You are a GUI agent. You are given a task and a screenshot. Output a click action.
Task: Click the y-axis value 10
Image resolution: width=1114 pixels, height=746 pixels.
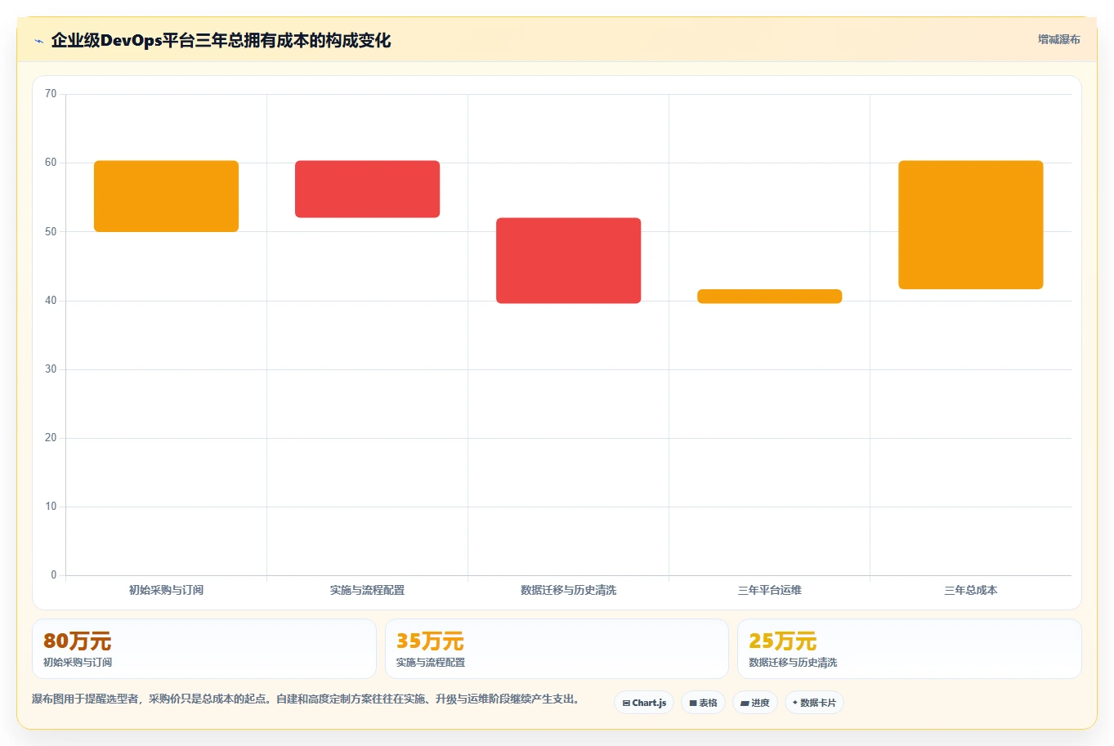[x=51, y=507]
